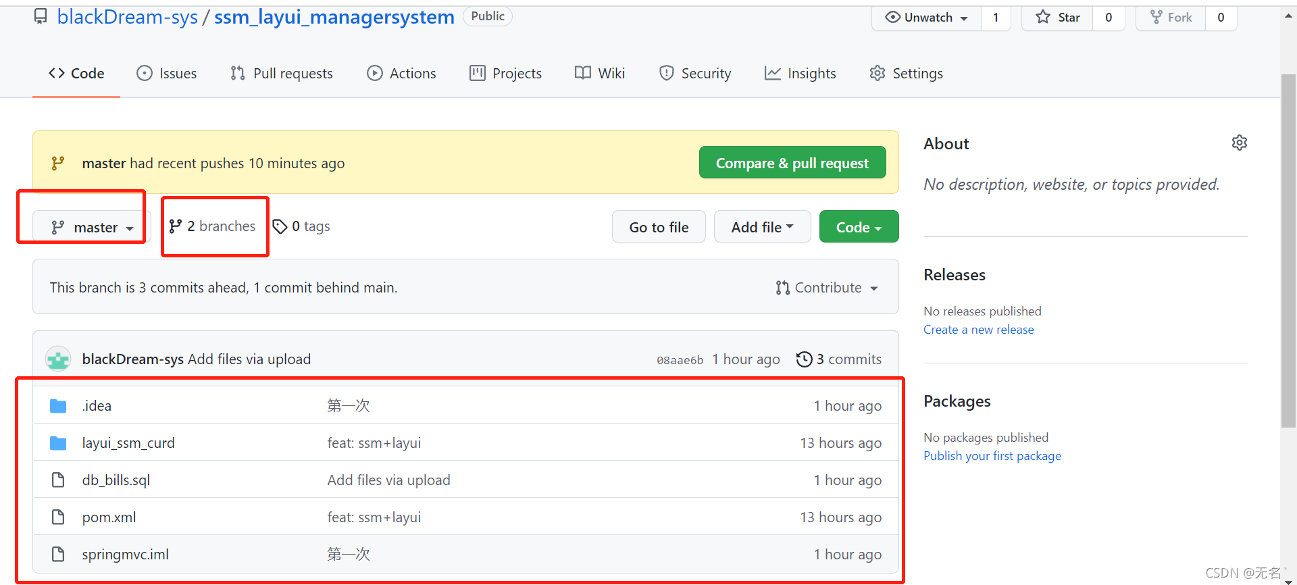Click the eye icon in Unwatch
The image size is (1297, 585).
click(892, 17)
